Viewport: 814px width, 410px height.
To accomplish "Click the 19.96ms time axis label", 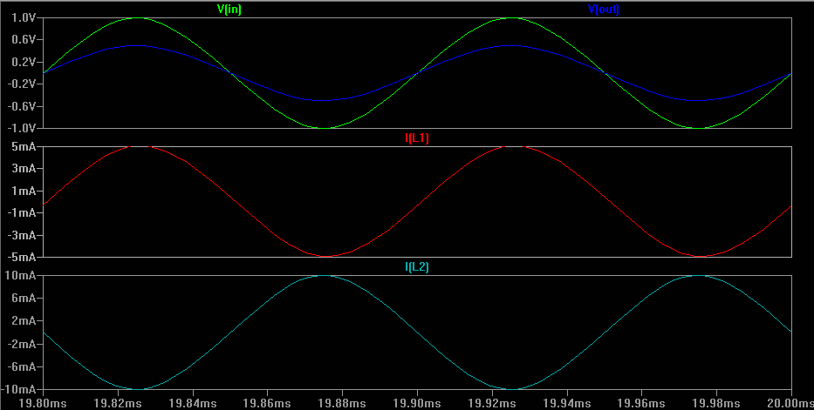I will 641,403.
